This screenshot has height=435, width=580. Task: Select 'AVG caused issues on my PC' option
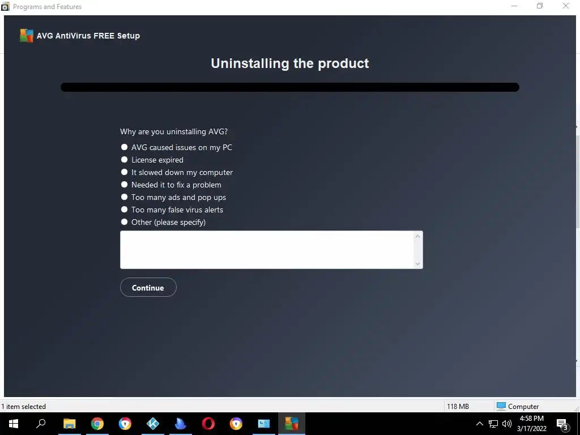[124, 147]
